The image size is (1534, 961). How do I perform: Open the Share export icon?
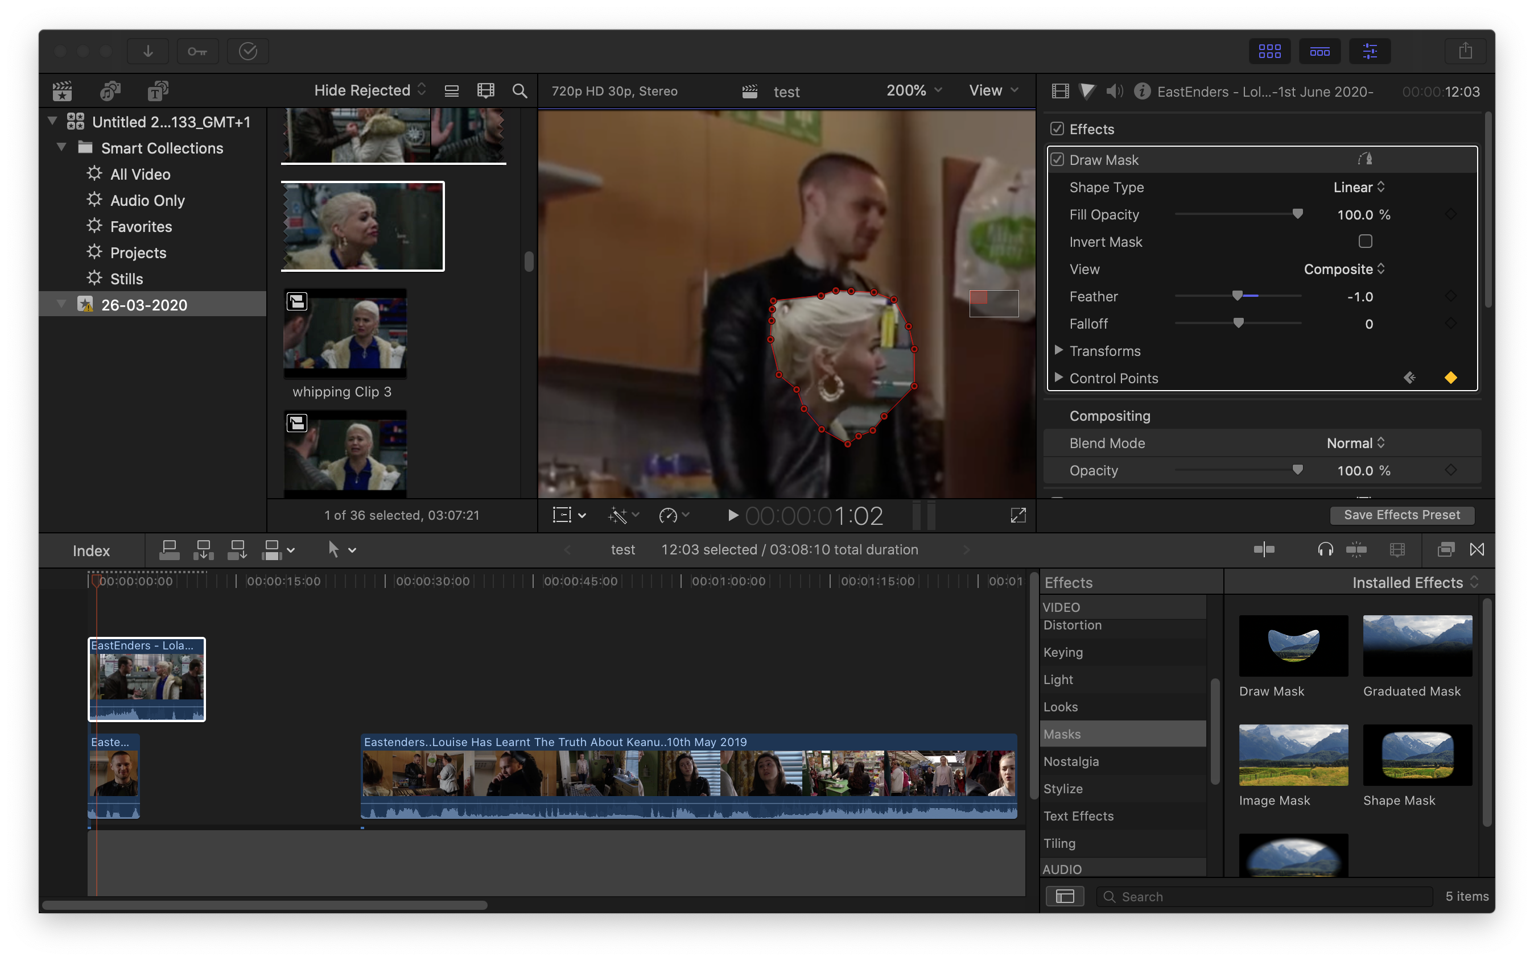(x=1465, y=51)
